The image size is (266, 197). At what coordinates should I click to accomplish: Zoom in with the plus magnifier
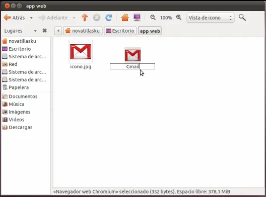click(179, 18)
